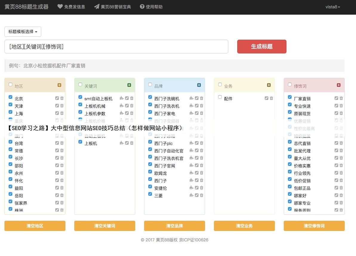Click puzzle icon beside smt自动上板机
Image resolution: width=356 pixels, height=256 pixels.
tap(121, 98)
